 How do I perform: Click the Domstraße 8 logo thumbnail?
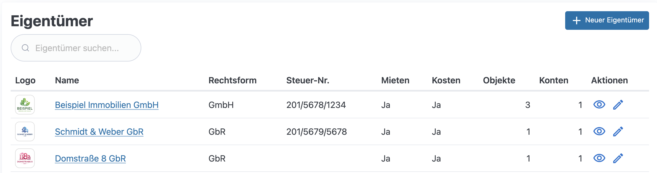point(25,158)
